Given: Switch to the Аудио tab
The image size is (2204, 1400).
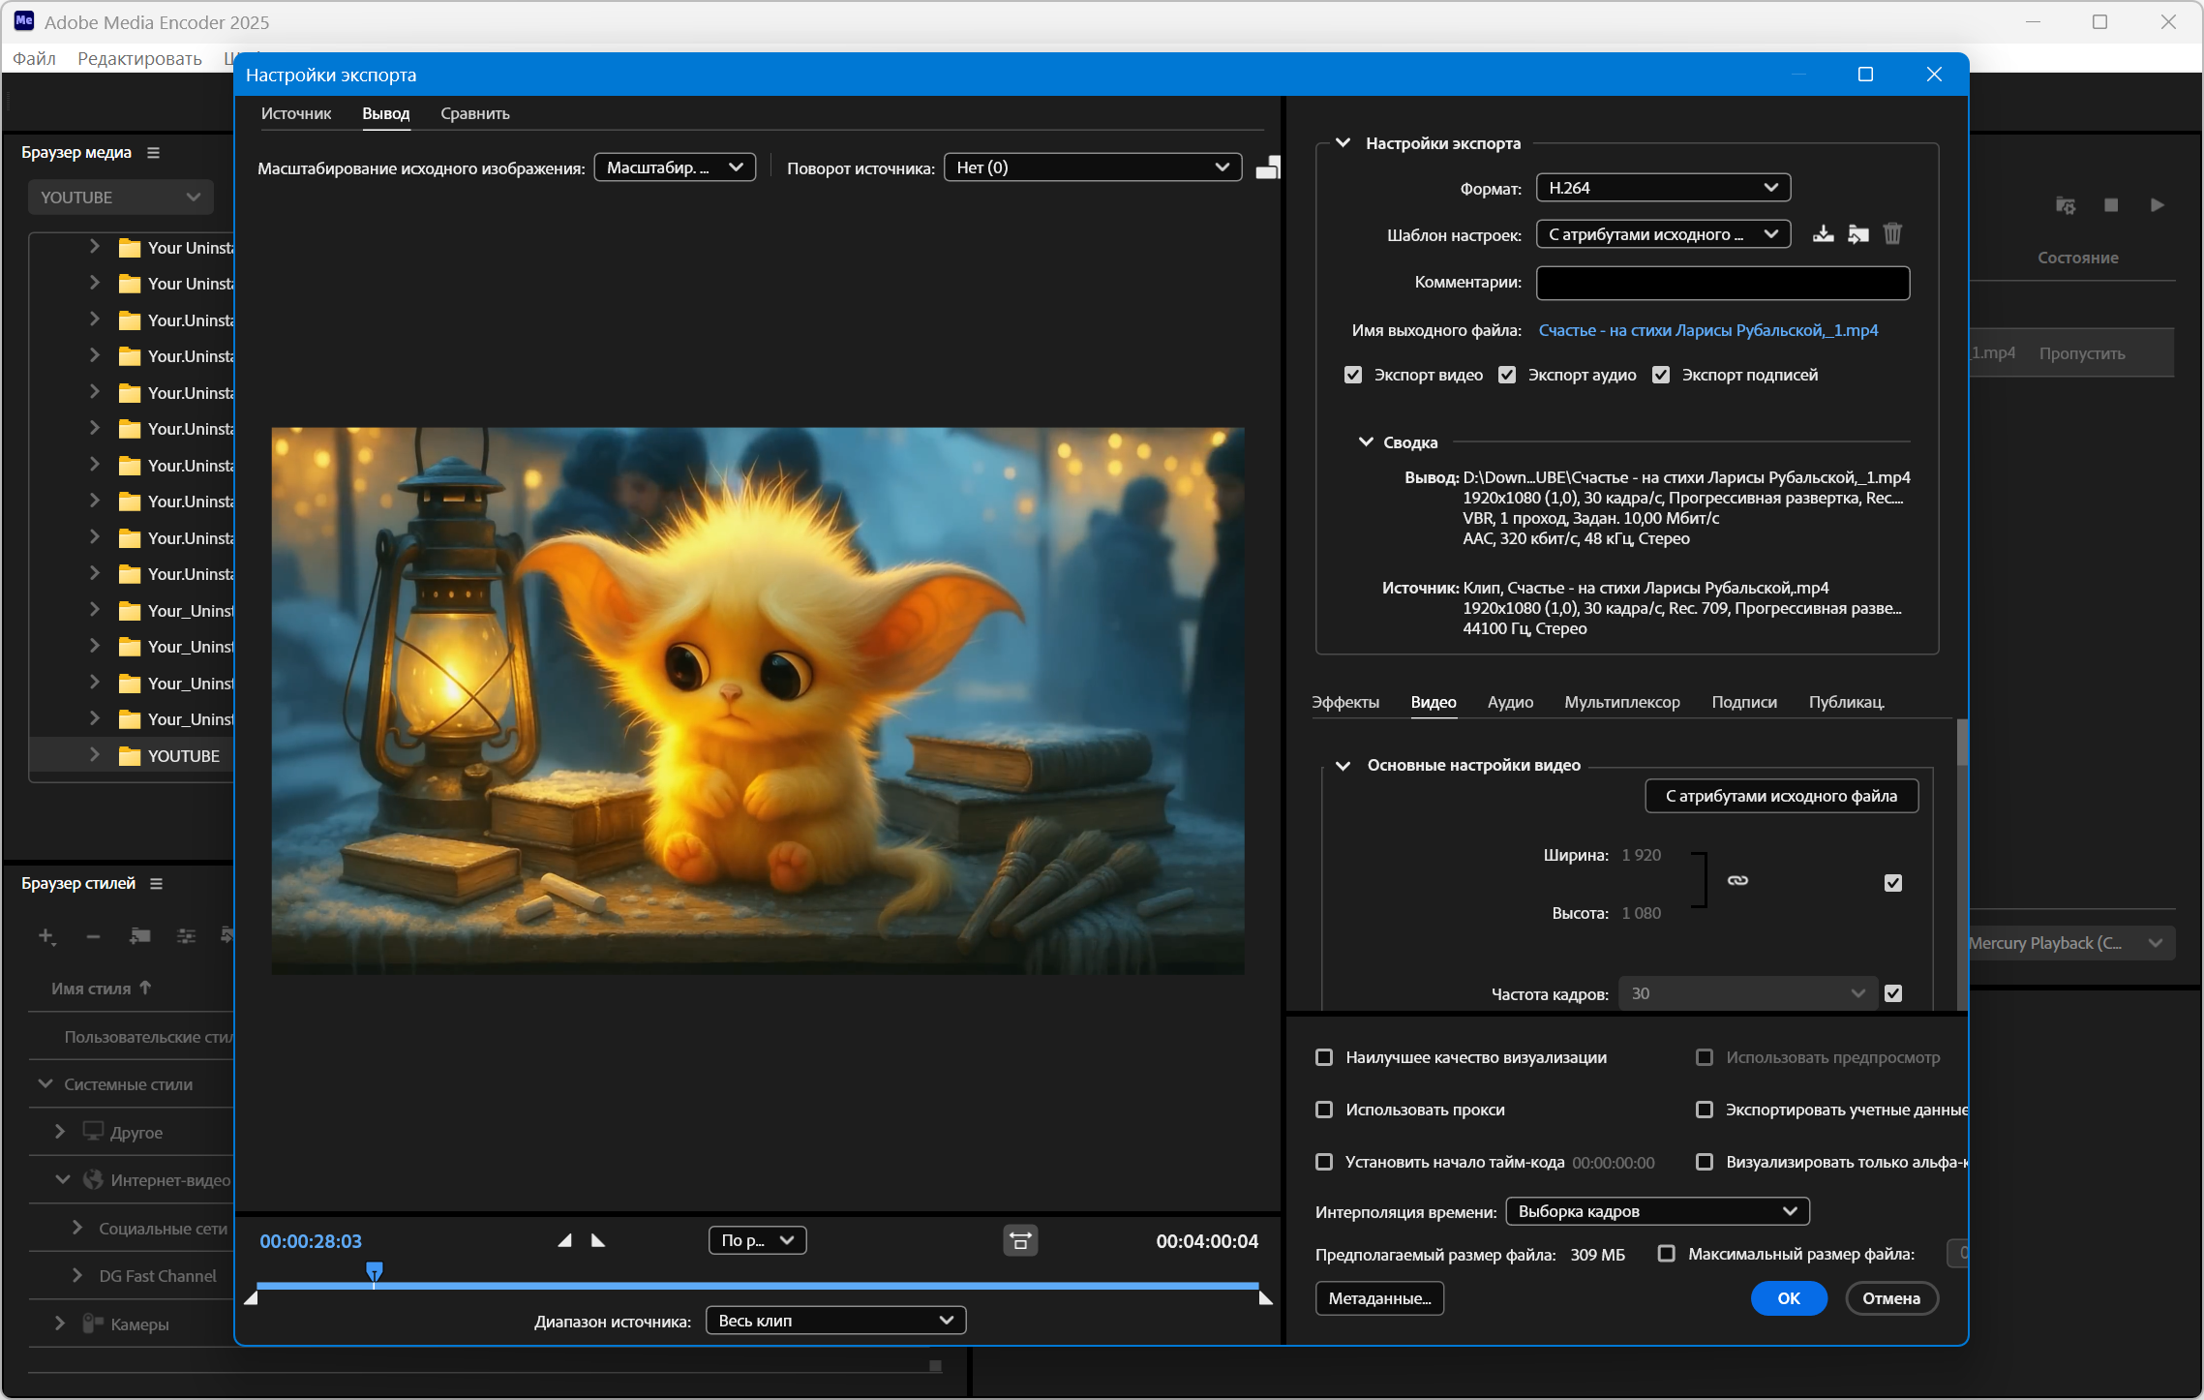Looking at the screenshot, I should (x=1509, y=702).
